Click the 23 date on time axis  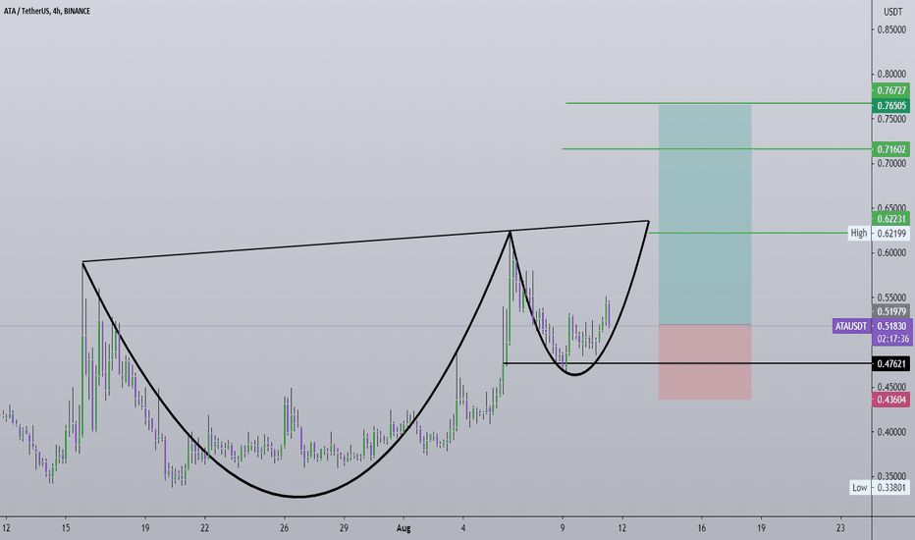tap(840, 528)
